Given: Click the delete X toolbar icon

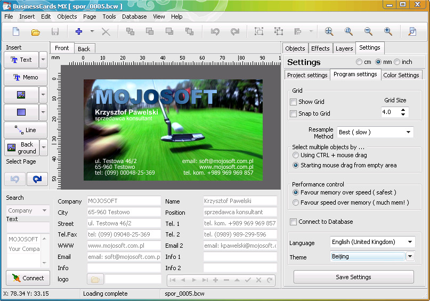Looking at the screenshot, I should [106, 32].
